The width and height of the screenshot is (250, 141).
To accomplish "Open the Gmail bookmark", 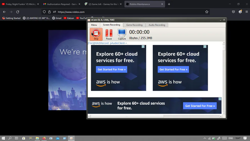I will coord(57,18).
